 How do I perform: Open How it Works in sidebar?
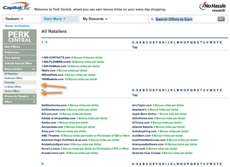[20, 47]
